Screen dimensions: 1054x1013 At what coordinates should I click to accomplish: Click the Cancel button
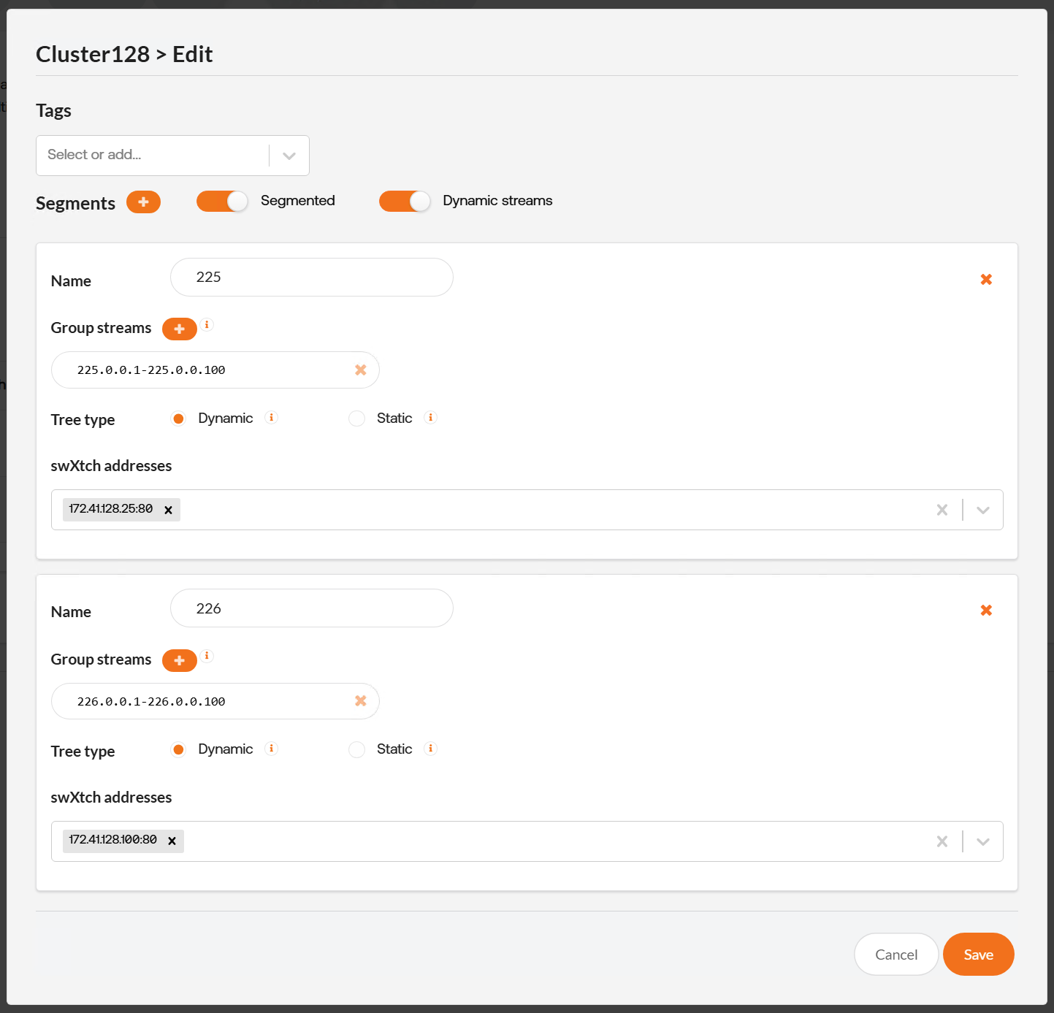point(896,955)
